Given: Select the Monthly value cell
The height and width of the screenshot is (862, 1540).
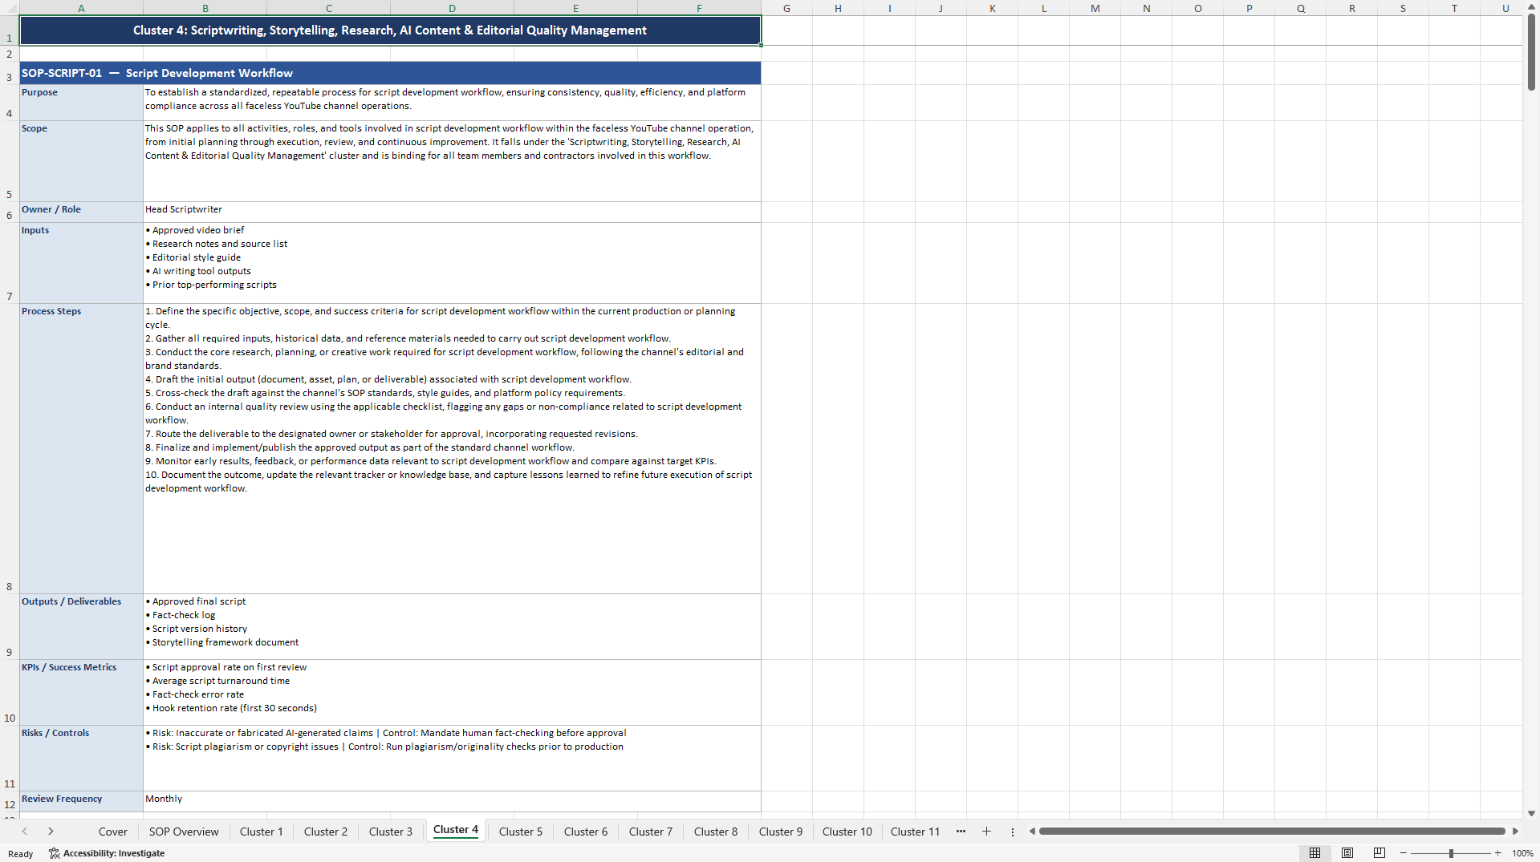Looking at the screenshot, I should tap(452, 802).
